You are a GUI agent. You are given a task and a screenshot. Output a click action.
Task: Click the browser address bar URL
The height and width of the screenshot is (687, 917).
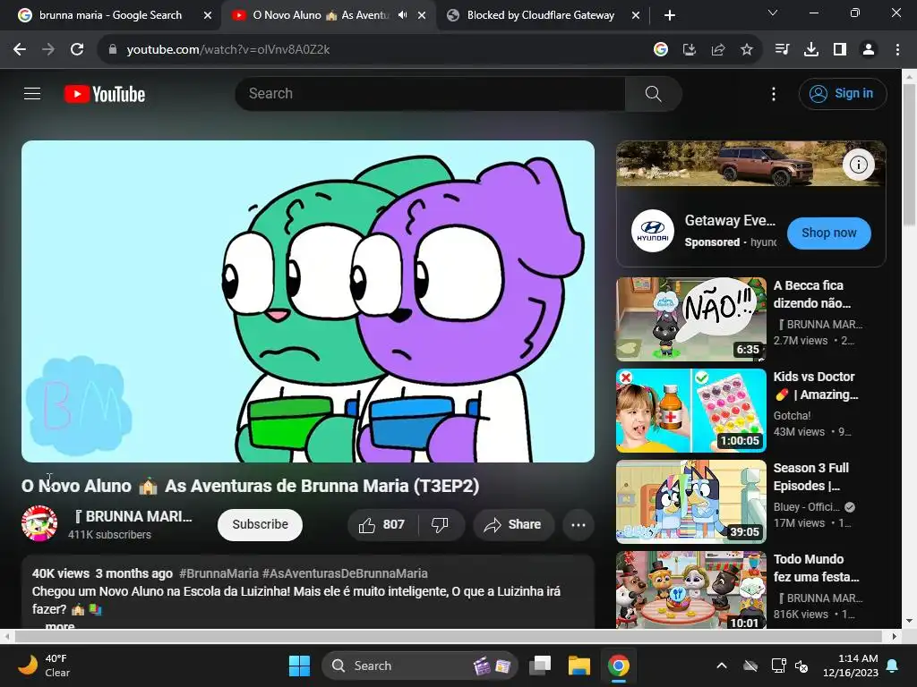point(228,50)
